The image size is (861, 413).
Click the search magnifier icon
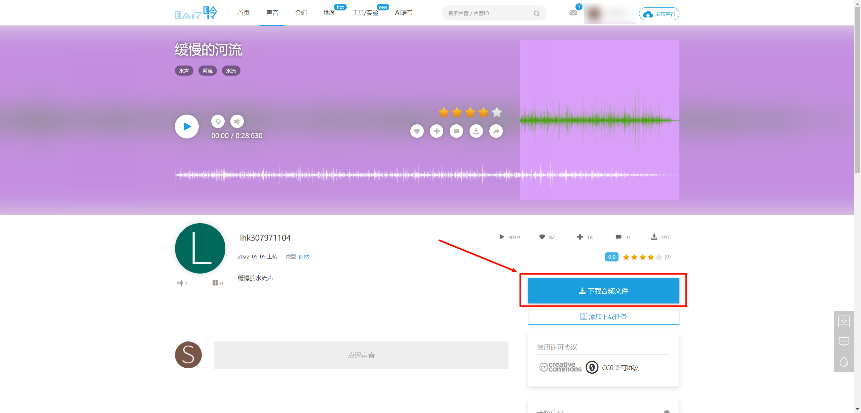click(536, 13)
